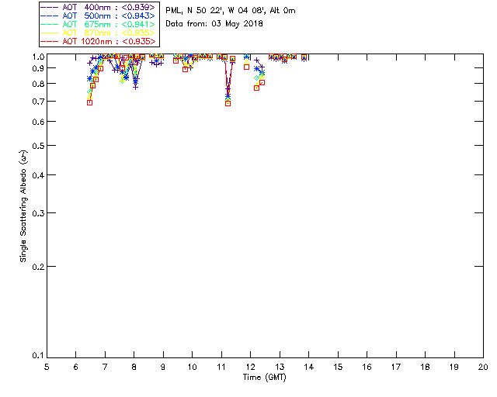Click the 'Time (GMT)' x-axis title
Image resolution: width=497 pixels, height=397 pixels.
point(265,376)
